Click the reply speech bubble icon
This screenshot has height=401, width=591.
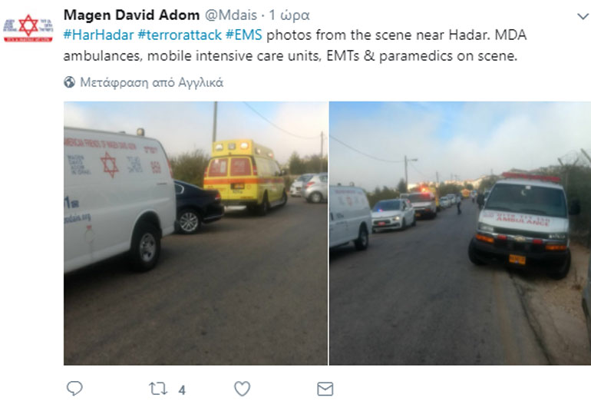pyautogui.click(x=74, y=388)
